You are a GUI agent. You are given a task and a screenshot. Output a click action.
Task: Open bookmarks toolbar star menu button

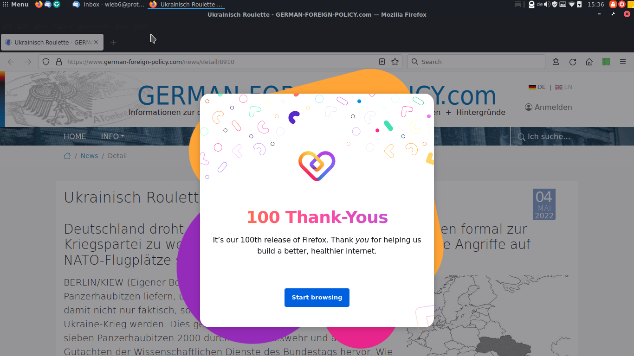point(556,62)
